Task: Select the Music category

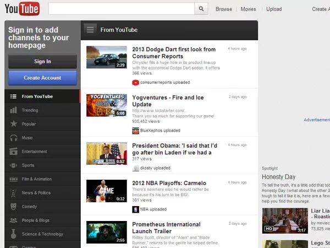Action: 42,138
